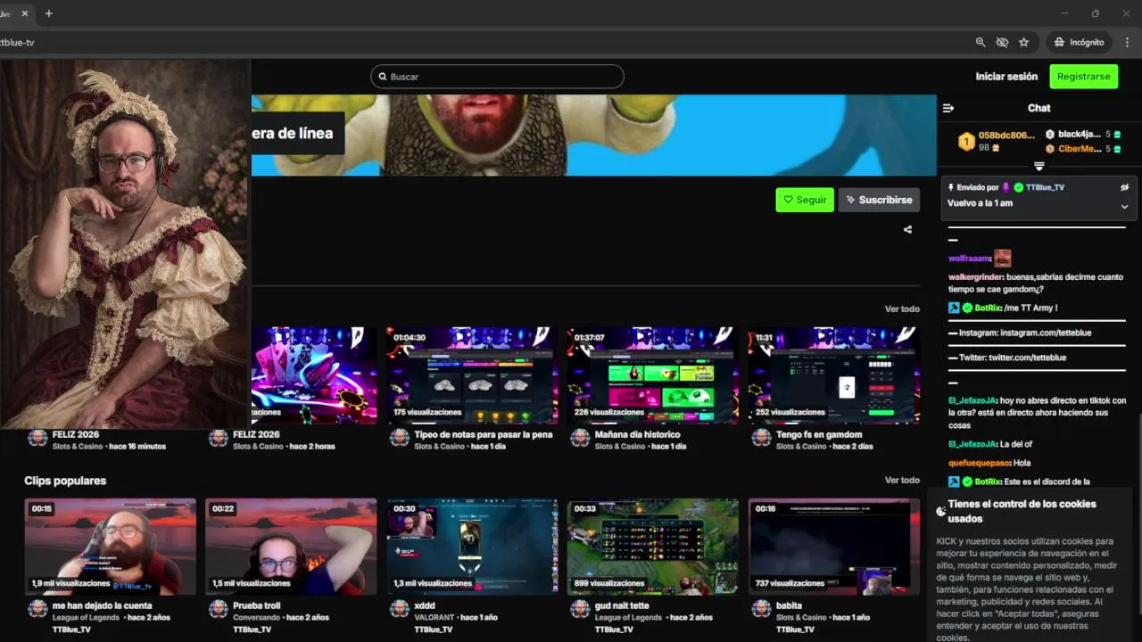Play clip thumbnail me han dejado la cuenta
Image resolution: width=1142 pixels, height=642 pixels.
point(110,547)
